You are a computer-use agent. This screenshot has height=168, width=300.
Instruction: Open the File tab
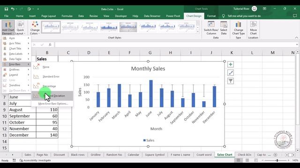(x=6, y=16)
